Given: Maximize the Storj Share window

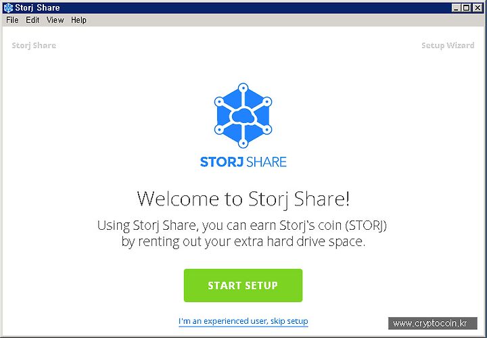Looking at the screenshot, I should pyautogui.click(x=467, y=7).
